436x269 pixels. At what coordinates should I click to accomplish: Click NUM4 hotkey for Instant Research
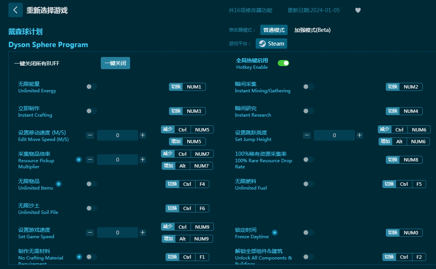click(x=404, y=111)
